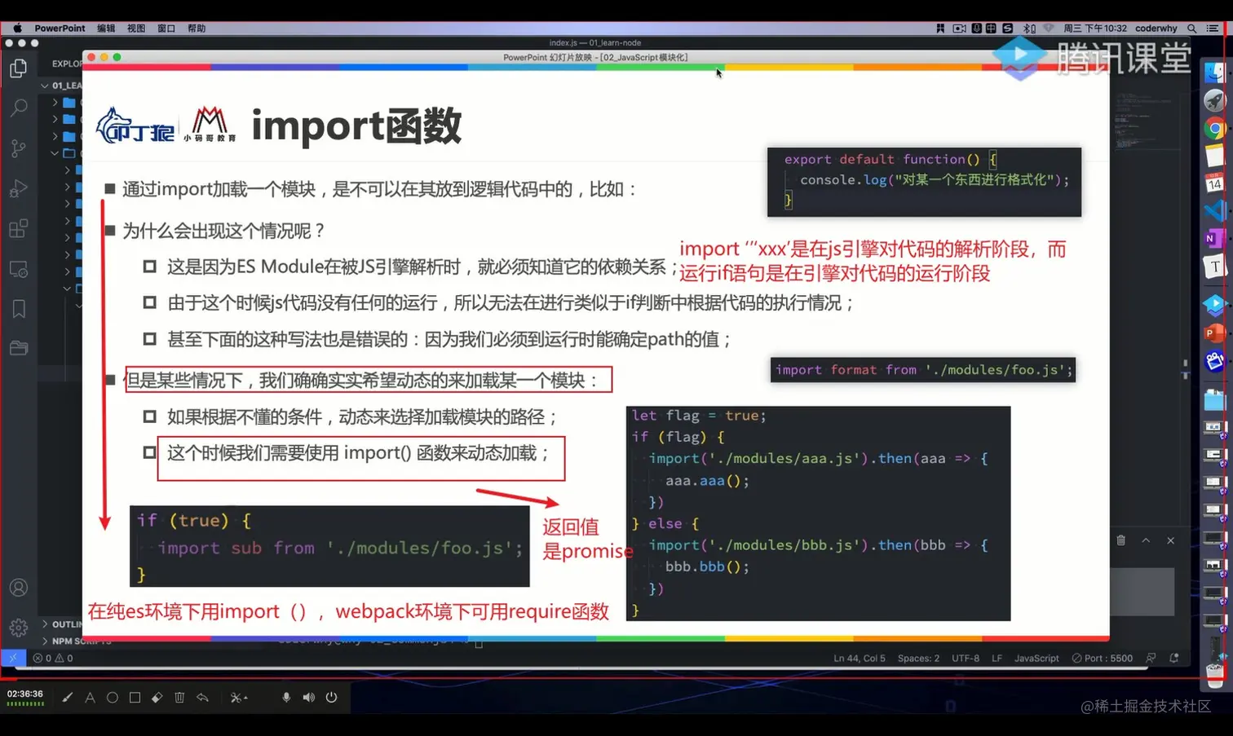Select the text annotation tool
The width and height of the screenshot is (1233, 736).
pyautogui.click(x=90, y=698)
